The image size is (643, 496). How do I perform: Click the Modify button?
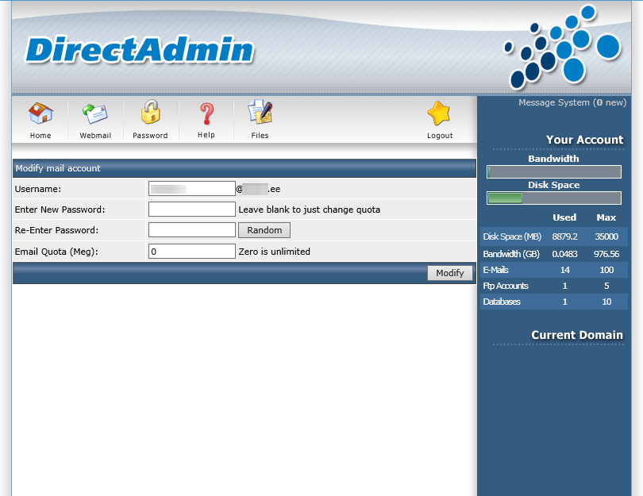pos(450,273)
